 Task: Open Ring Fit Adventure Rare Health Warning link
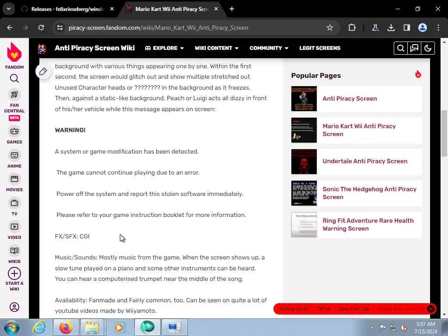(x=368, y=224)
